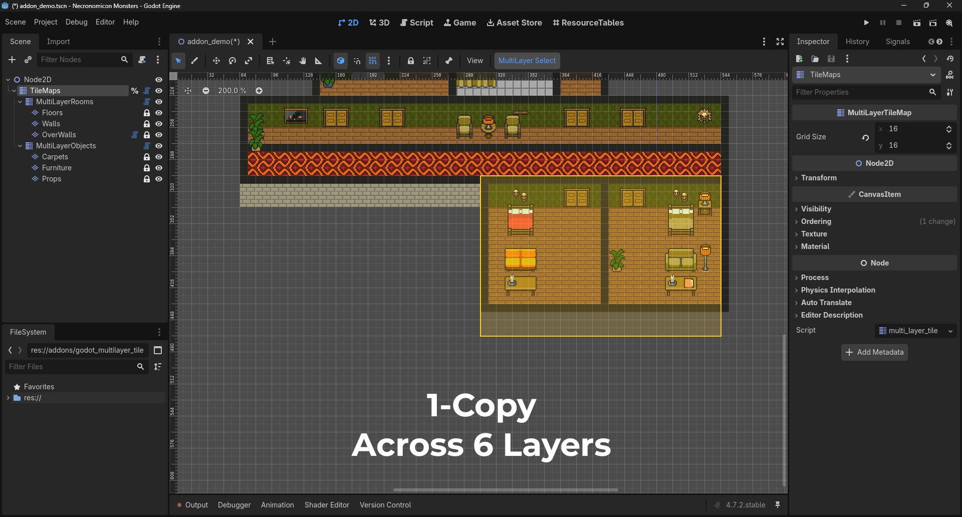The height and width of the screenshot is (517, 962).
Task: Toggle distraction-free mode expand icon
Action: 780,42
